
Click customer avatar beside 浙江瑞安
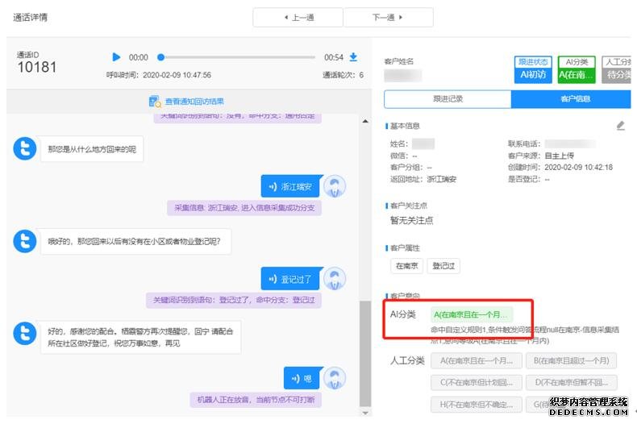335,186
